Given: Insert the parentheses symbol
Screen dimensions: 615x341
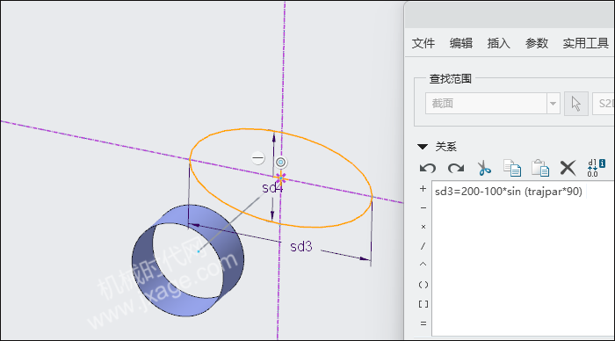Looking at the screenshot, I should (x=423, y=285).
